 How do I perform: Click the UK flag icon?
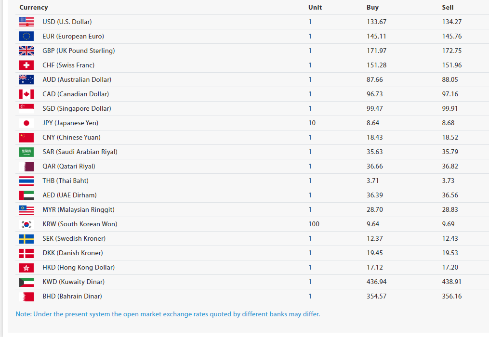coord(26,51)
